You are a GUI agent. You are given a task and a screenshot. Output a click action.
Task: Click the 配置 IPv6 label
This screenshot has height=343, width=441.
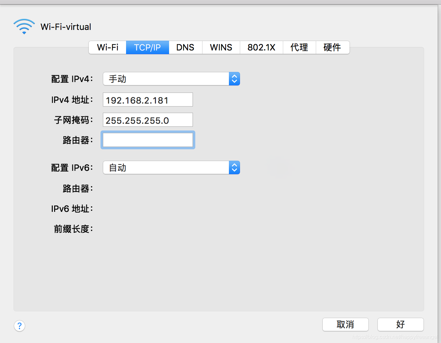pos(72,168)
